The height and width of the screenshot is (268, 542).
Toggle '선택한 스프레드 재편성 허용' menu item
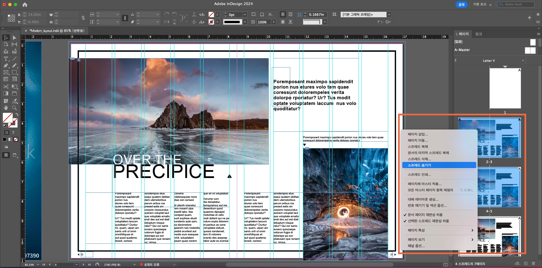tap(428, 221)
